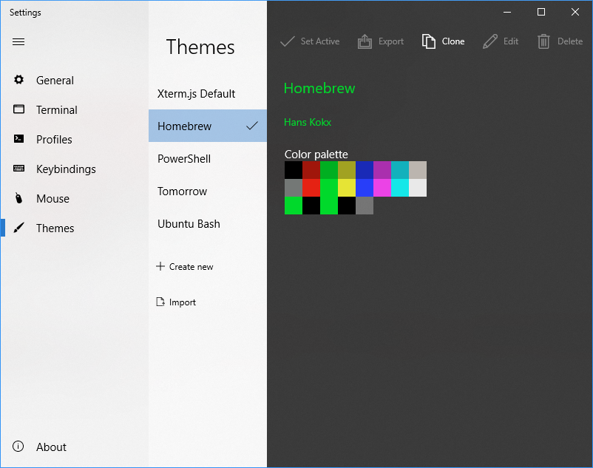The width and height of the screenshot is (593, 468).
Task: Pick the dark red palette swatch
Action: (x=311, y=170)
